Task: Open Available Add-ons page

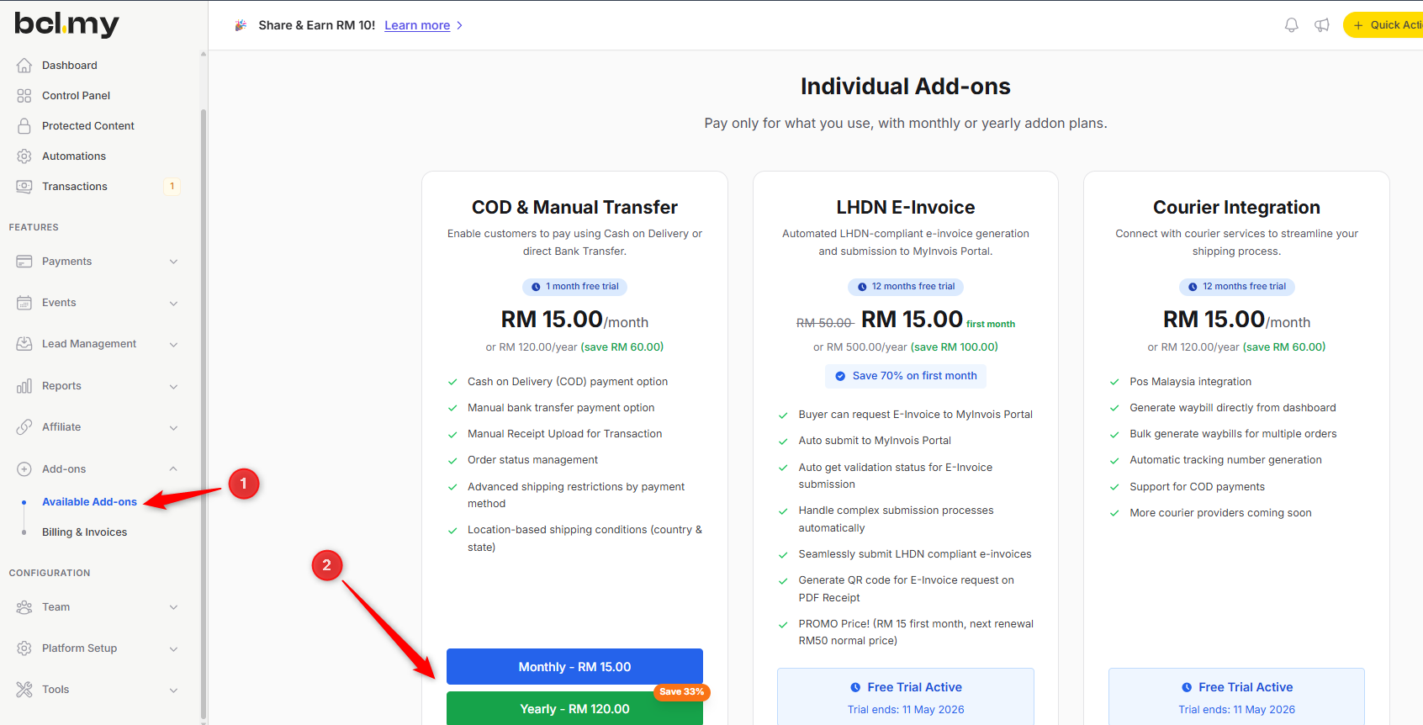Action: click(x=89, y=502)
